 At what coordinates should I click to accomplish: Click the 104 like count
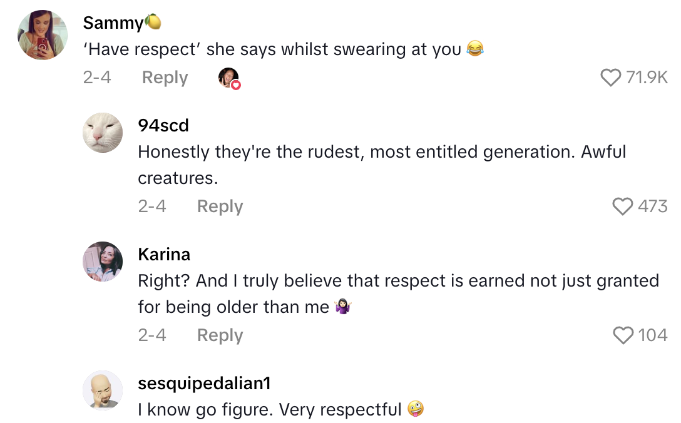click(x=652, y=335)
